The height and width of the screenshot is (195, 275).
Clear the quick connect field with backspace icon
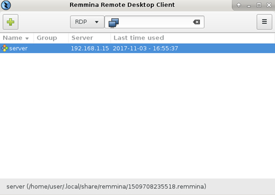(196, 22)
